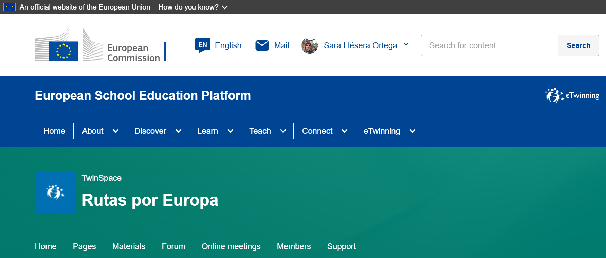Open the Teach dropdown arrow

[x=283, y=131]
